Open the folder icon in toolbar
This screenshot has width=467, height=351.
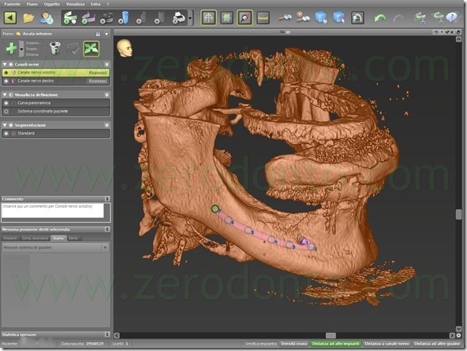tap(28, 18)
